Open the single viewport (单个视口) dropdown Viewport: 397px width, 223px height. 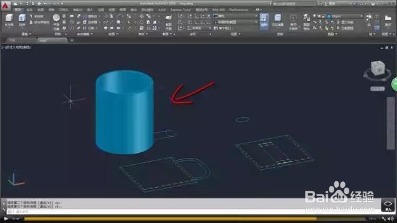point(223,28)
